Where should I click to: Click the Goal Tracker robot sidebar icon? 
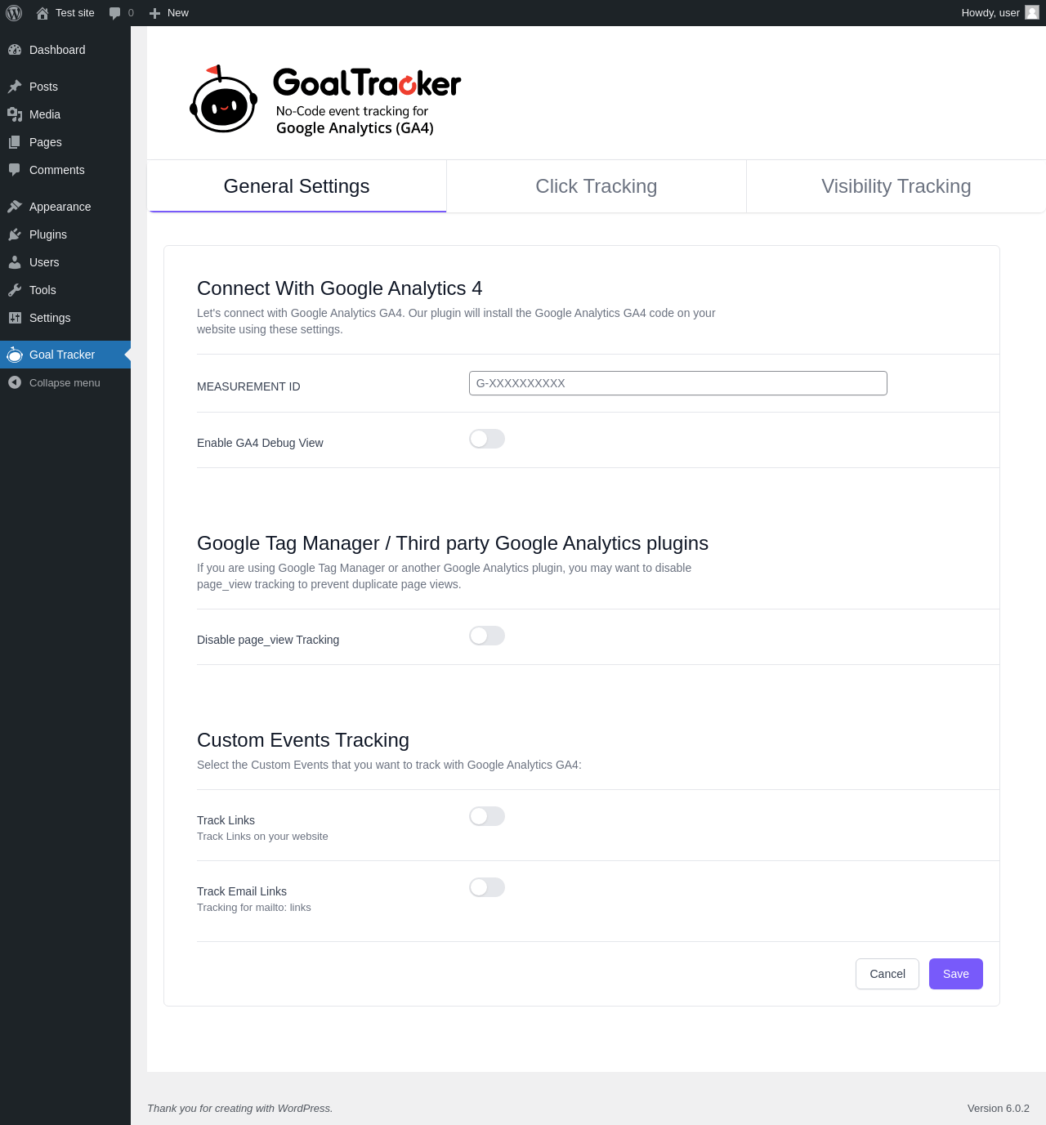tap(15, 355)
